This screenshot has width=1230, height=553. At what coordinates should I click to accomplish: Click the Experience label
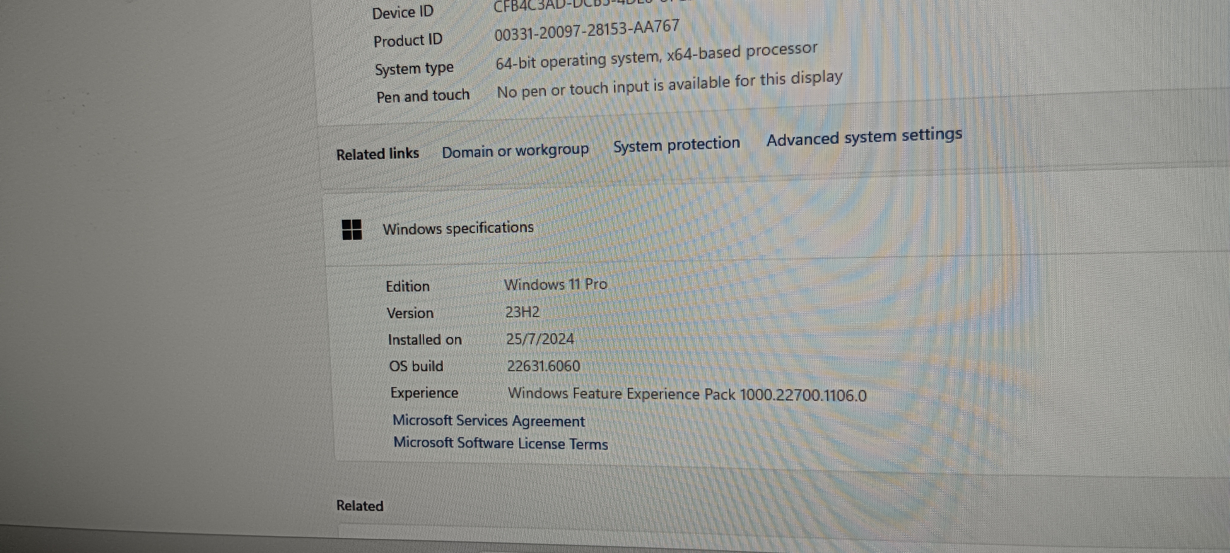(424, 393)
